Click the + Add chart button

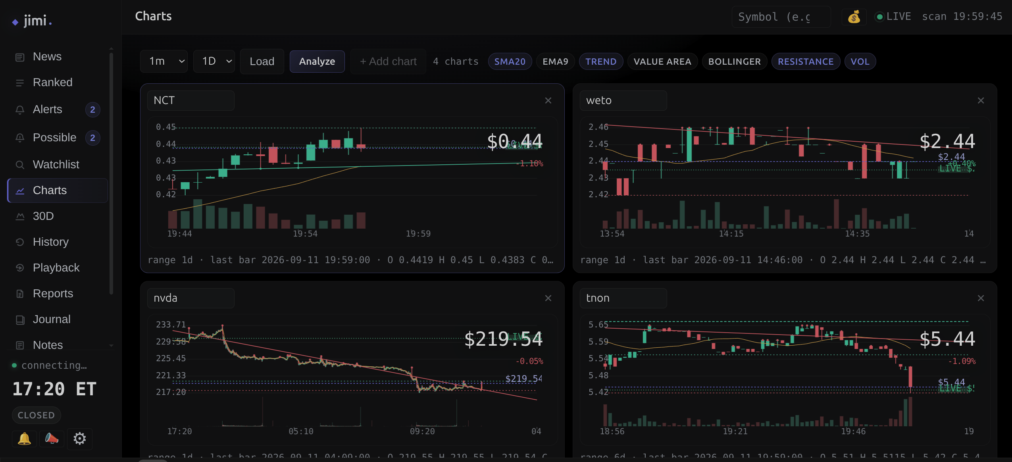[x=388, y=62]
